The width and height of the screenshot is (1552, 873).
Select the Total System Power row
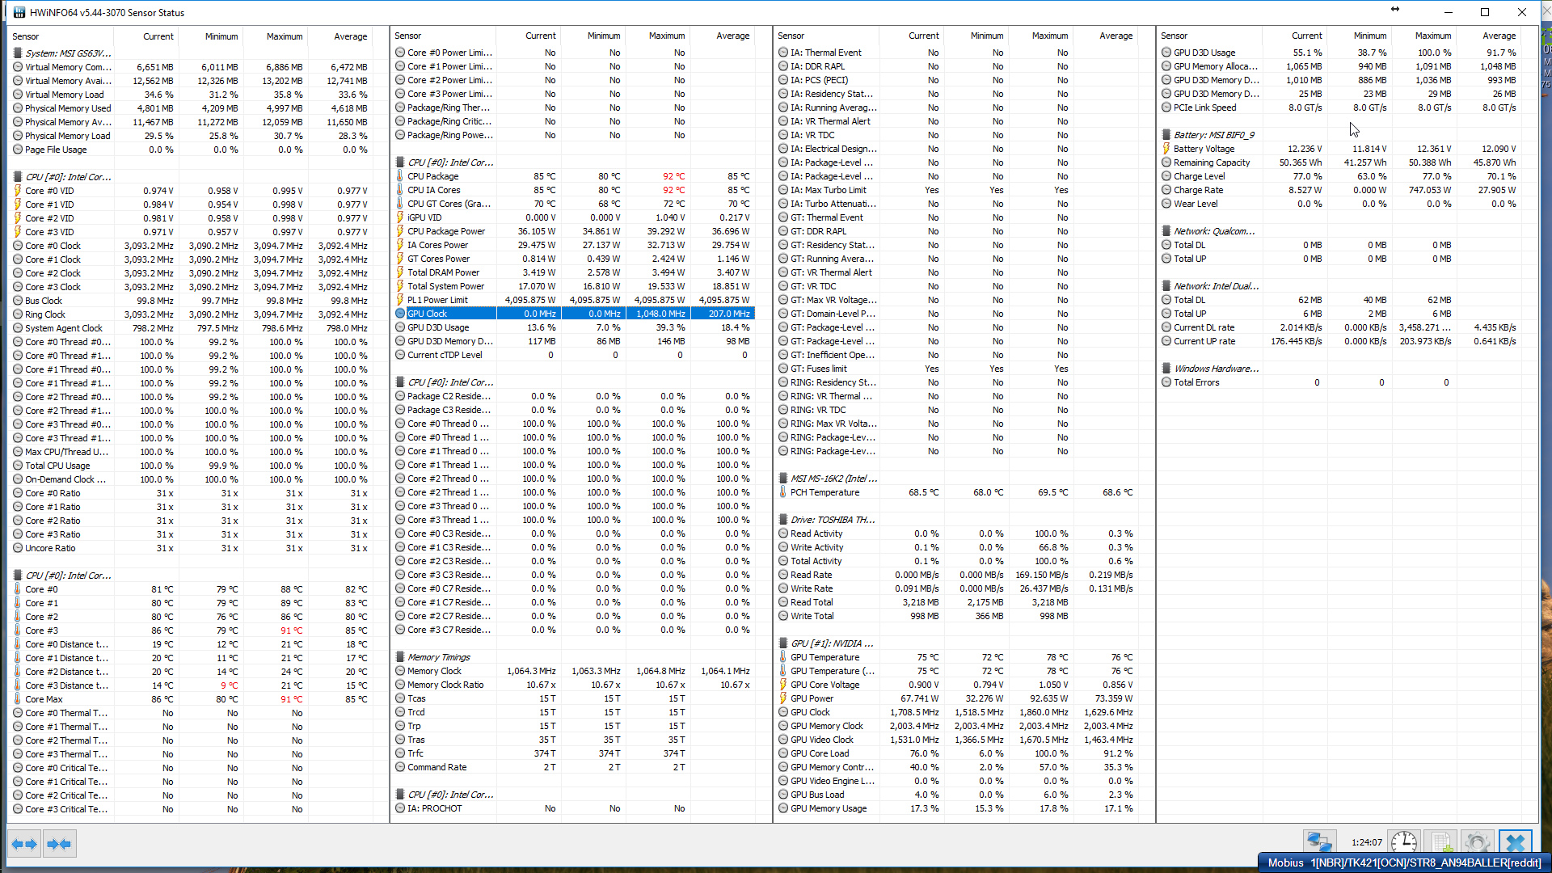(574, 286)
